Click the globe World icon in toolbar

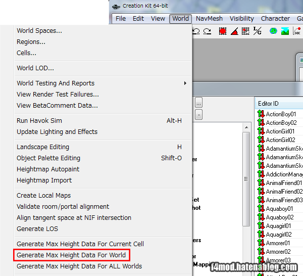coord(273,31)
